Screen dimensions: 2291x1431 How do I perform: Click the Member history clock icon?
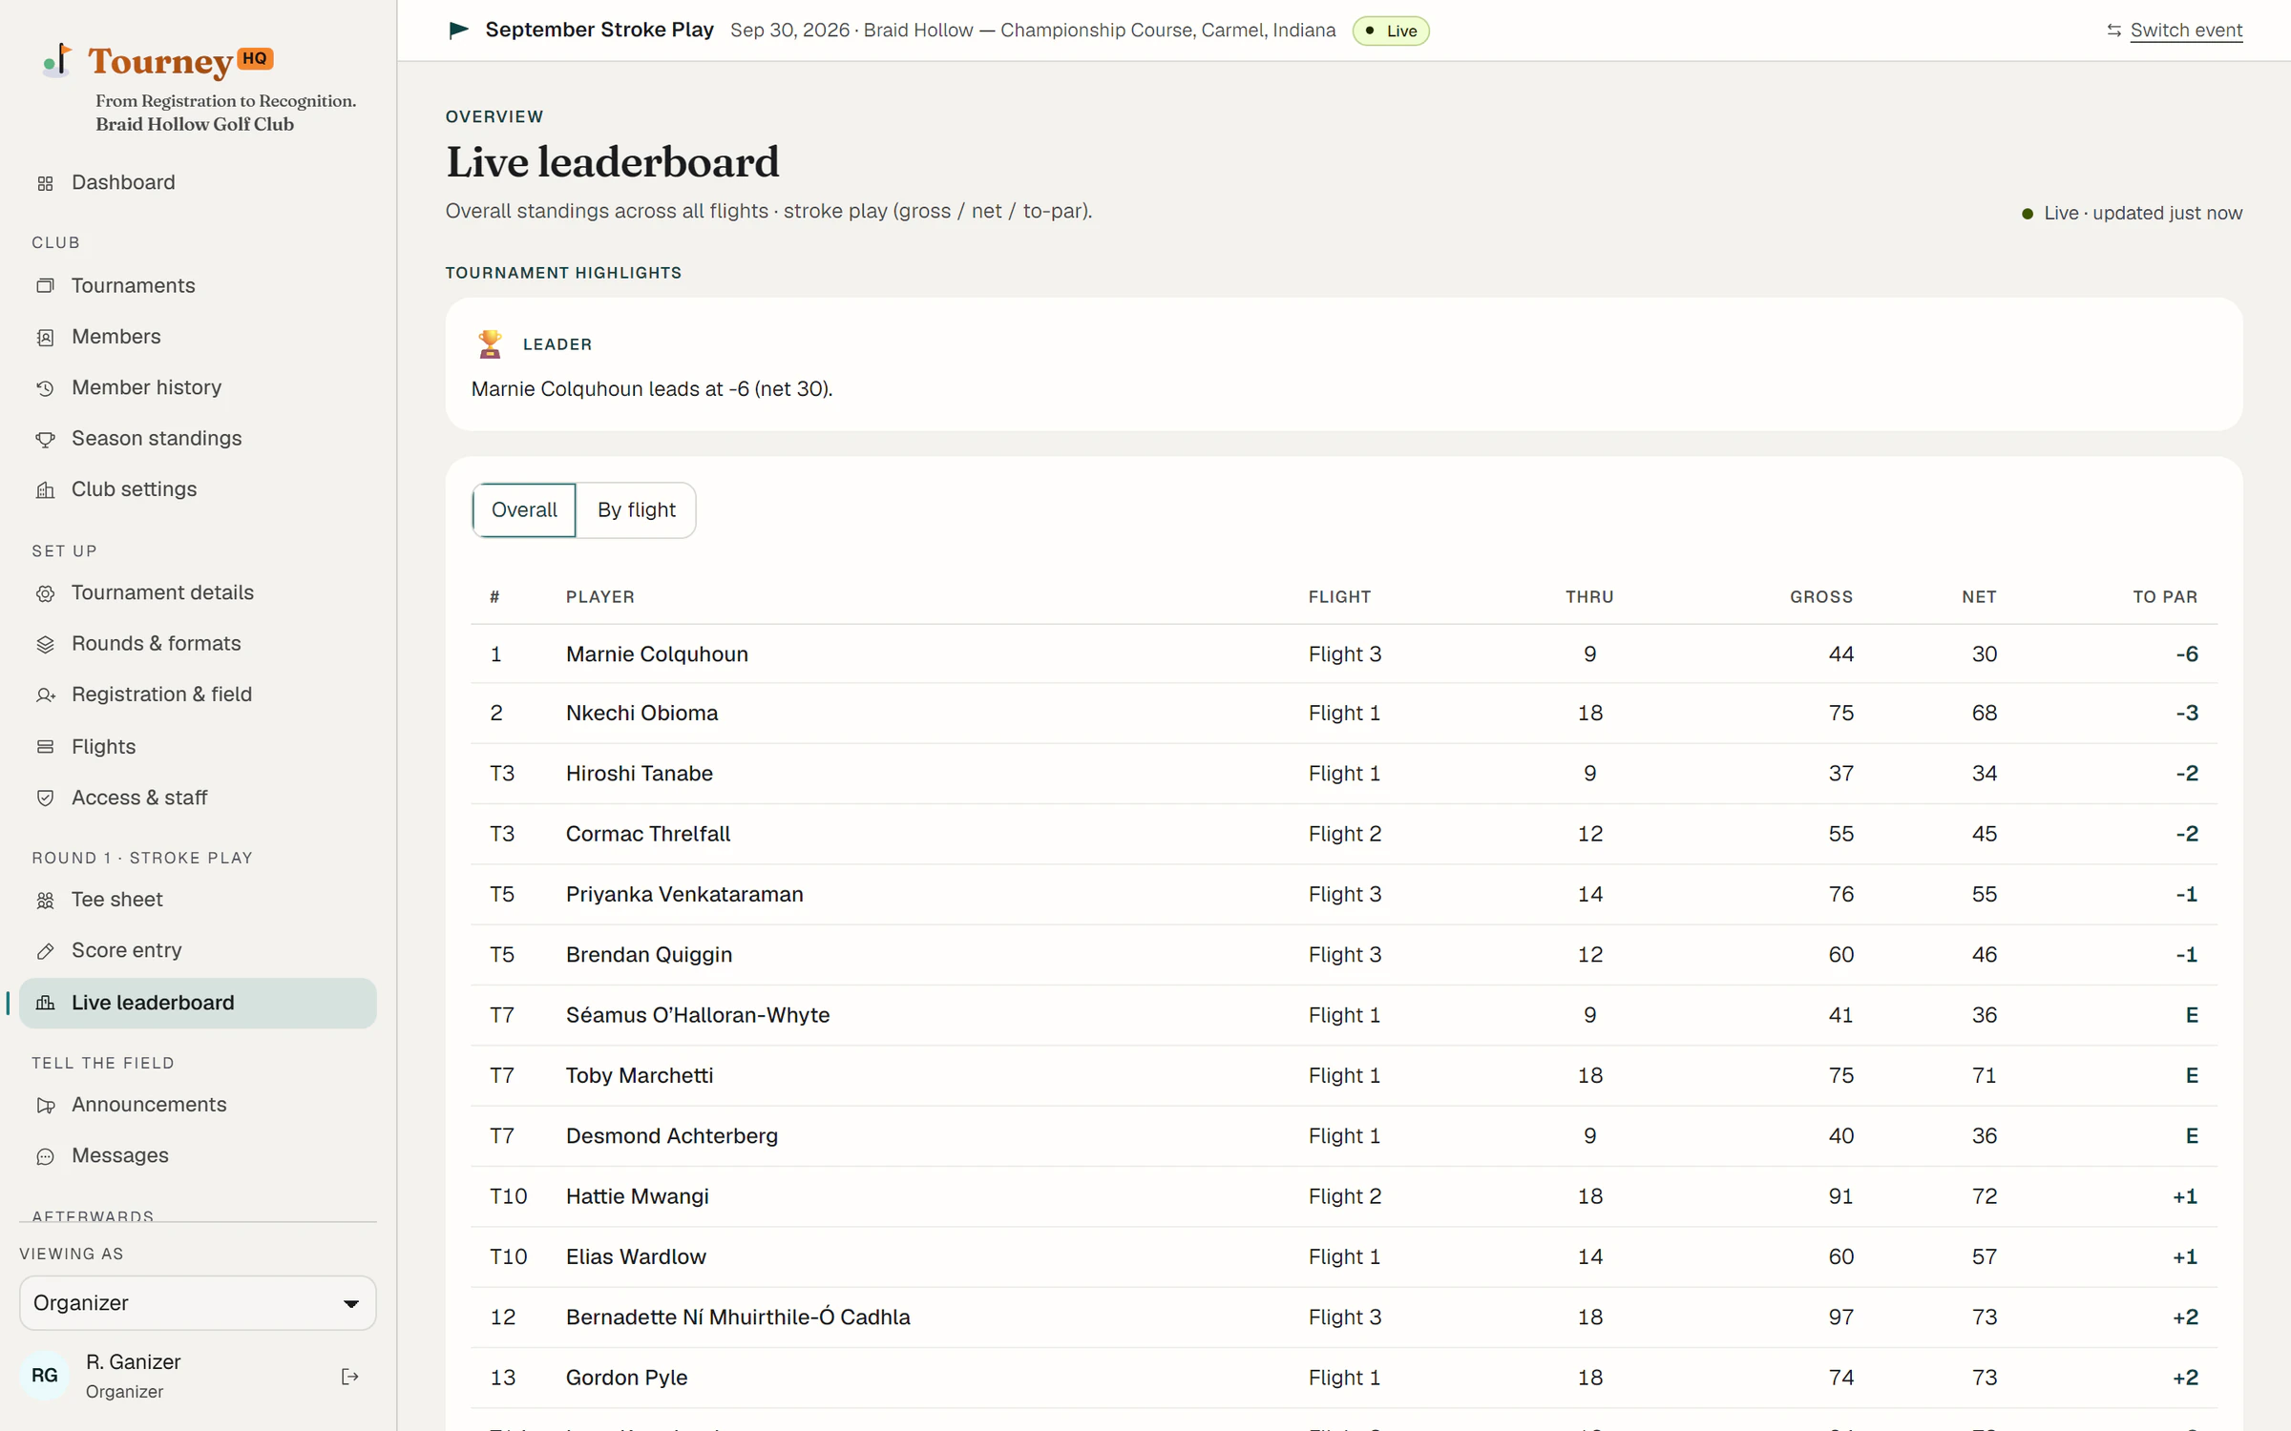(45, 388)
